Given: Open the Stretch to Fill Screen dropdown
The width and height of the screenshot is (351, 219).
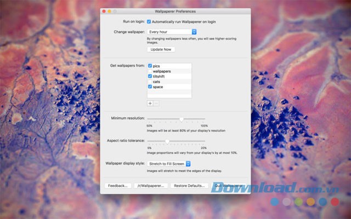Looking at the screenshot, I should 168,163.
